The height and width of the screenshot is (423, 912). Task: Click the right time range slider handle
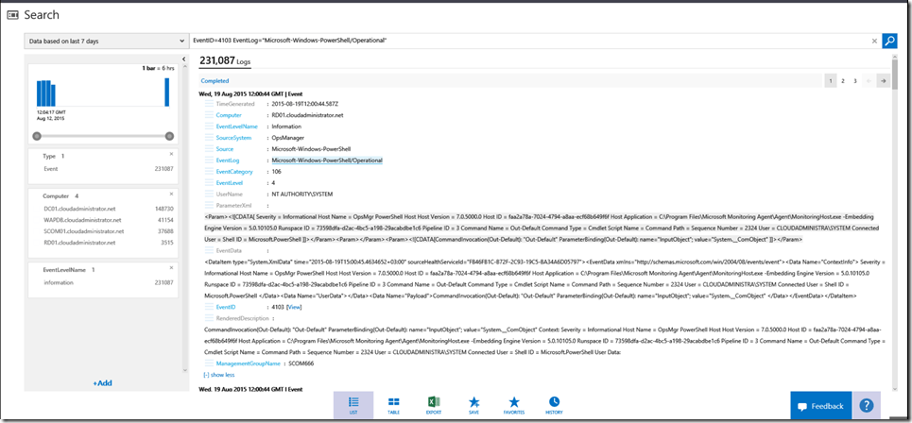(169, 136)
